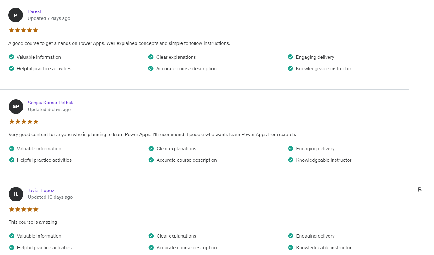The image size is (434, 255).
Task: Open the Javier Lopez profile link
Action: point(41,191)
